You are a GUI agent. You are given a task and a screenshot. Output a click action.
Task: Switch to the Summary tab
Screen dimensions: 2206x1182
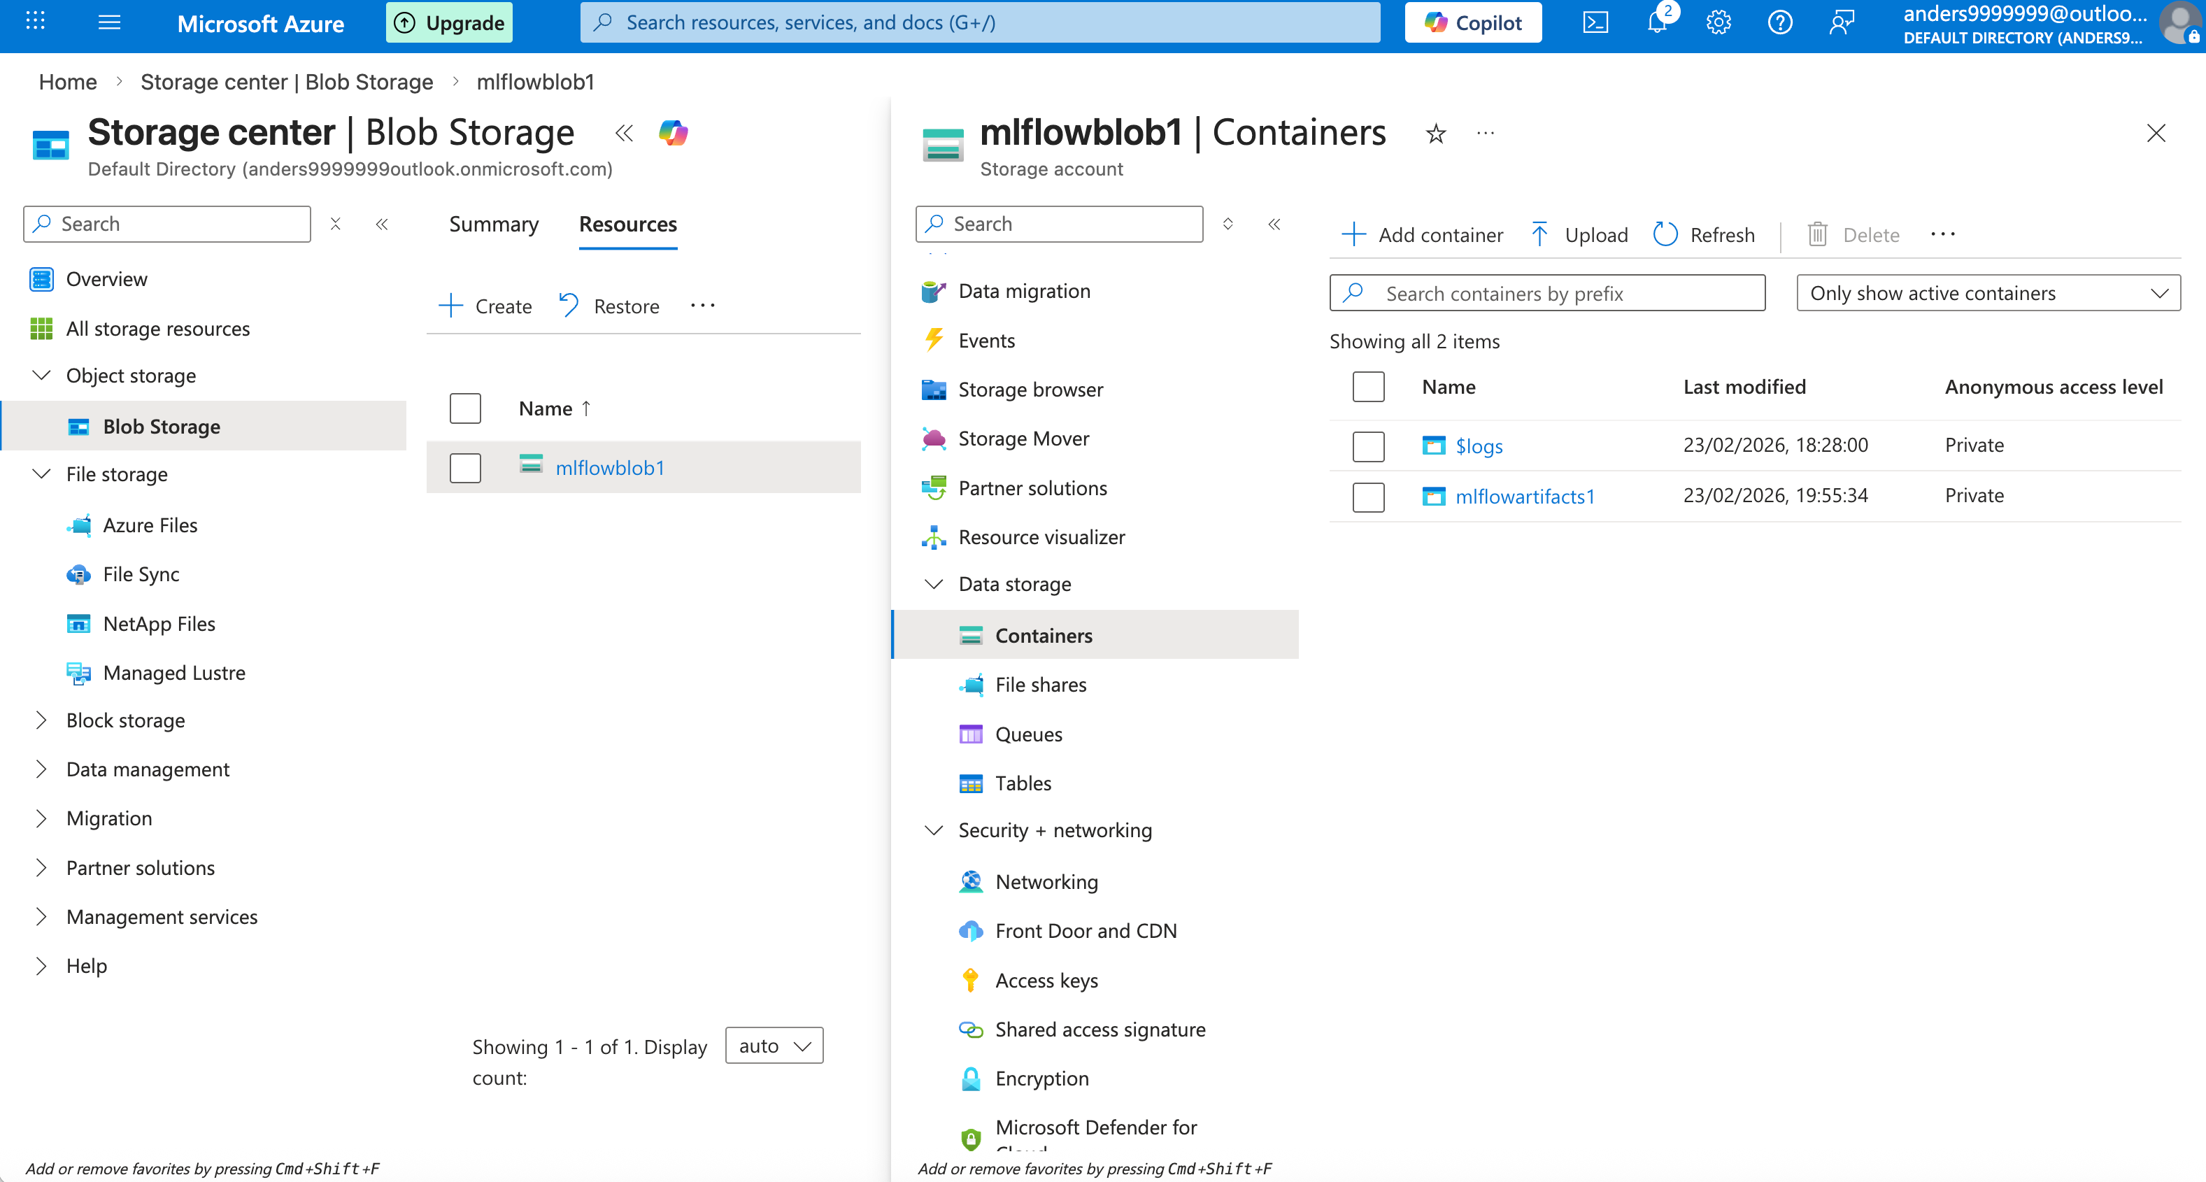[493, 225]
